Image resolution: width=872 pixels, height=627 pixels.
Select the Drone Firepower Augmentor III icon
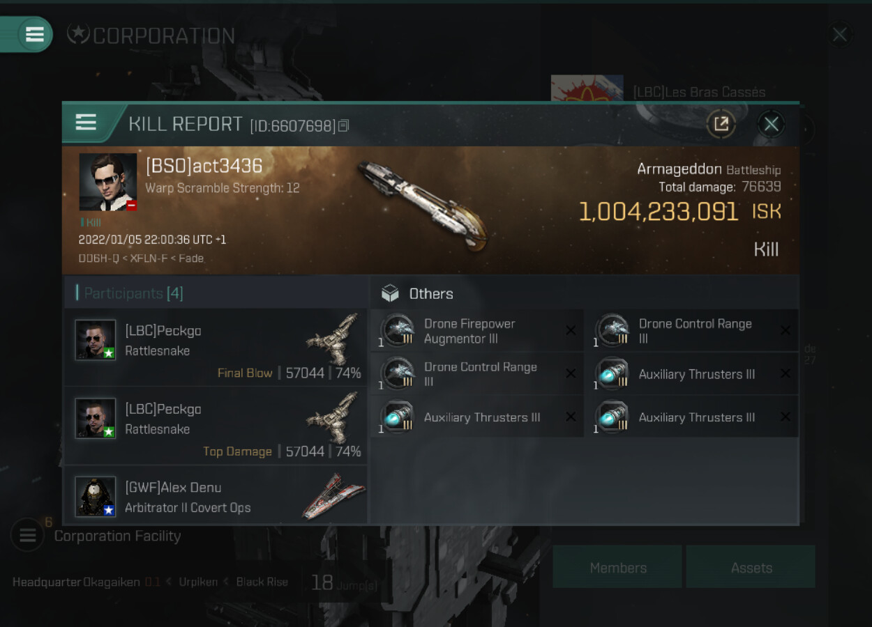(398, 330)
